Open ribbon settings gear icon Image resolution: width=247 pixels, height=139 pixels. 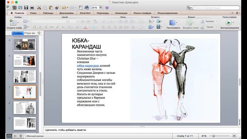[x=237, y=13]
